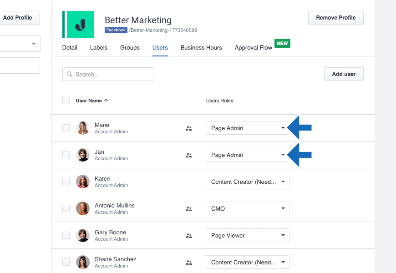Switch to the Business Hours tab
This screenshot has height=273, width=396.
click(x=201, y=47)
